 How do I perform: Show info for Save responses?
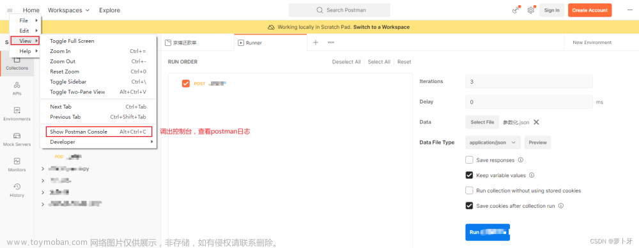(x=520, y=160)
